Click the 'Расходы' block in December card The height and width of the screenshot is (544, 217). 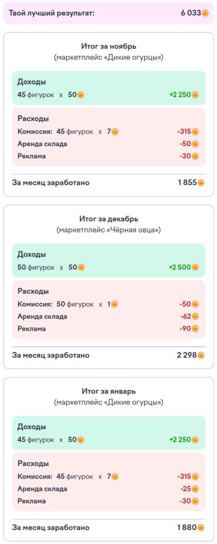click(x=108, y=310)
